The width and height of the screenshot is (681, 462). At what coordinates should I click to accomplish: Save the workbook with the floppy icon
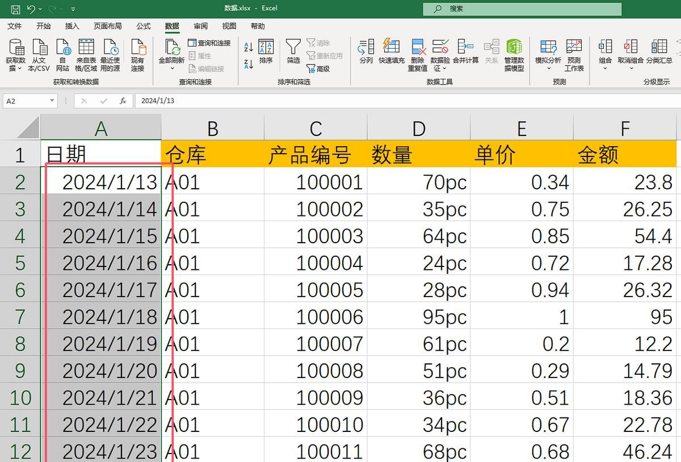click(x=15, y=9)
